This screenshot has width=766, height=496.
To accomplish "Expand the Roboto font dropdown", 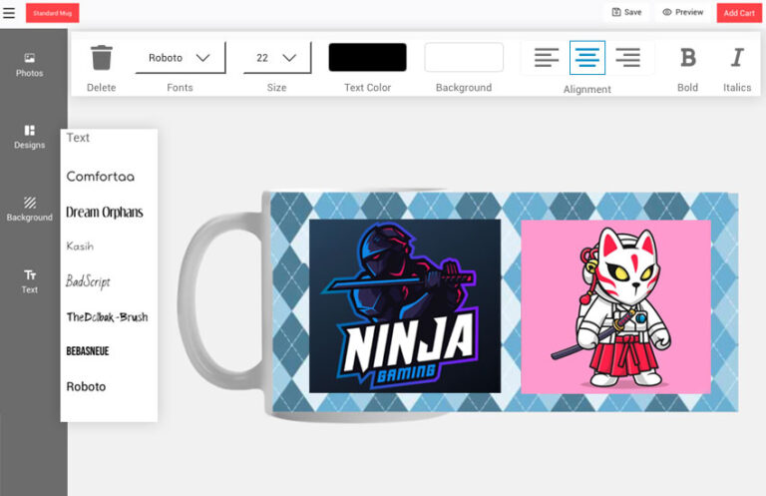I will [181, 58].
